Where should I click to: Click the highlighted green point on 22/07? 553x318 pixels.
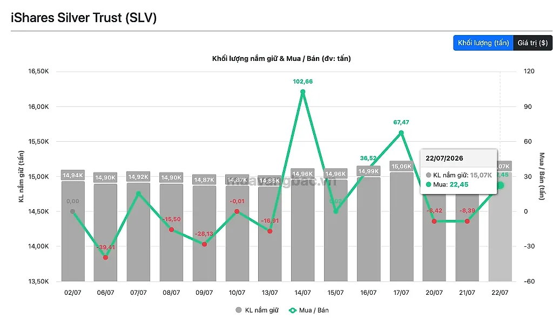point(500,185)
